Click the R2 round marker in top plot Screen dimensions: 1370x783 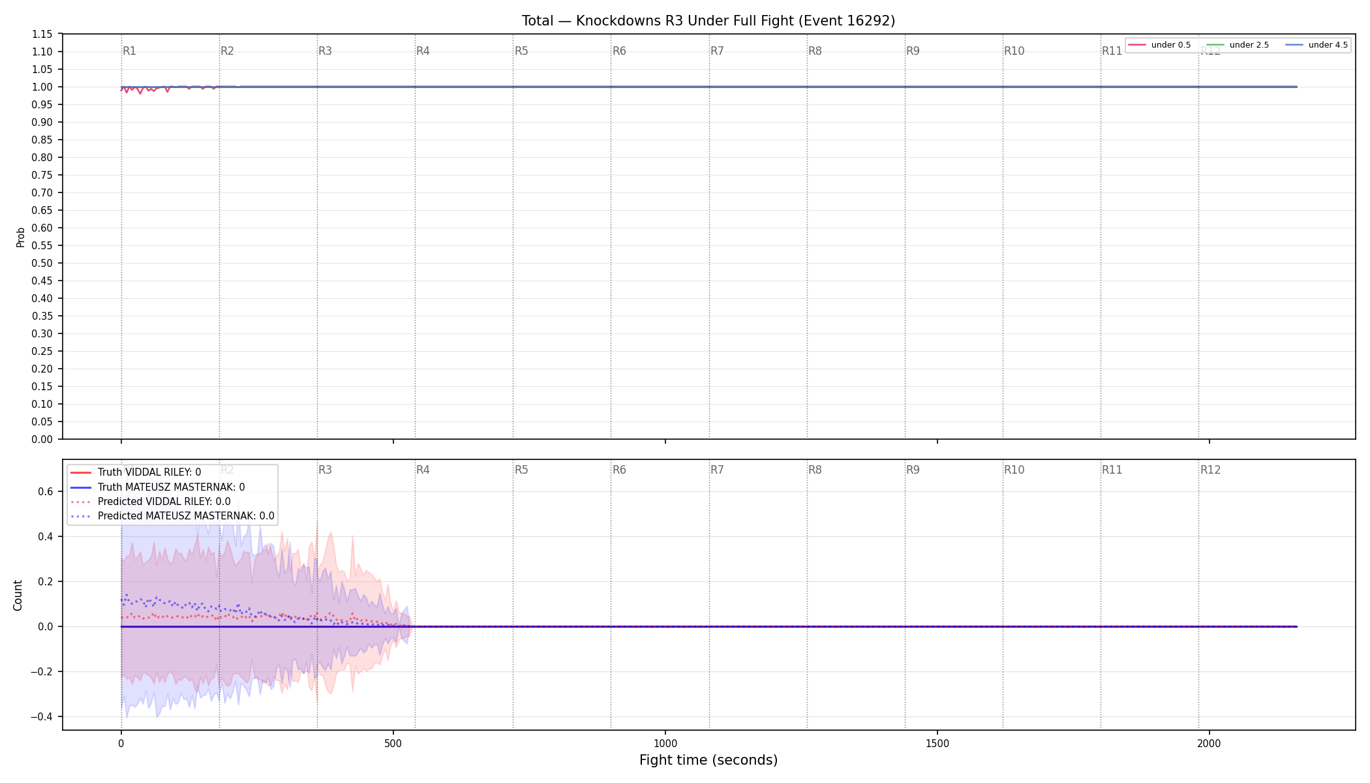pyautogui.click(x=227, y=51)
